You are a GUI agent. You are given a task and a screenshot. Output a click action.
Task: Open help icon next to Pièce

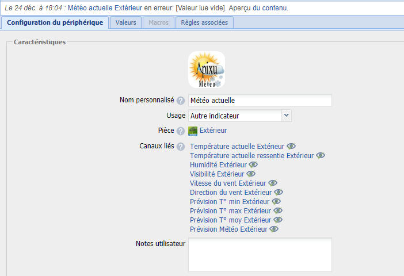click(181, 131)
